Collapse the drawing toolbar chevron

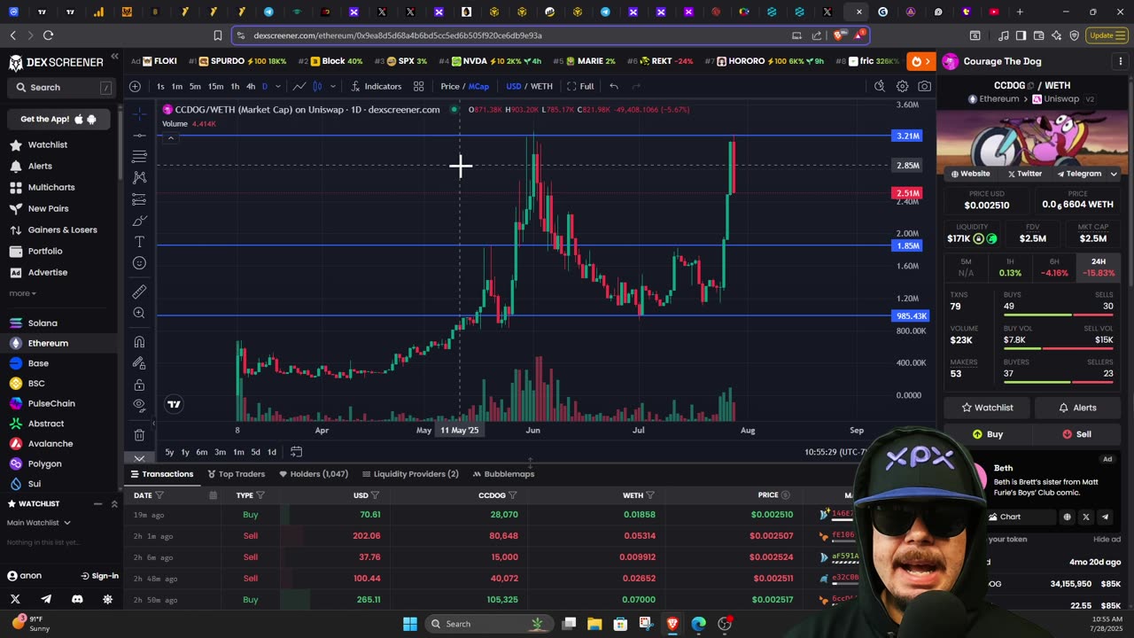pos(139,458)
